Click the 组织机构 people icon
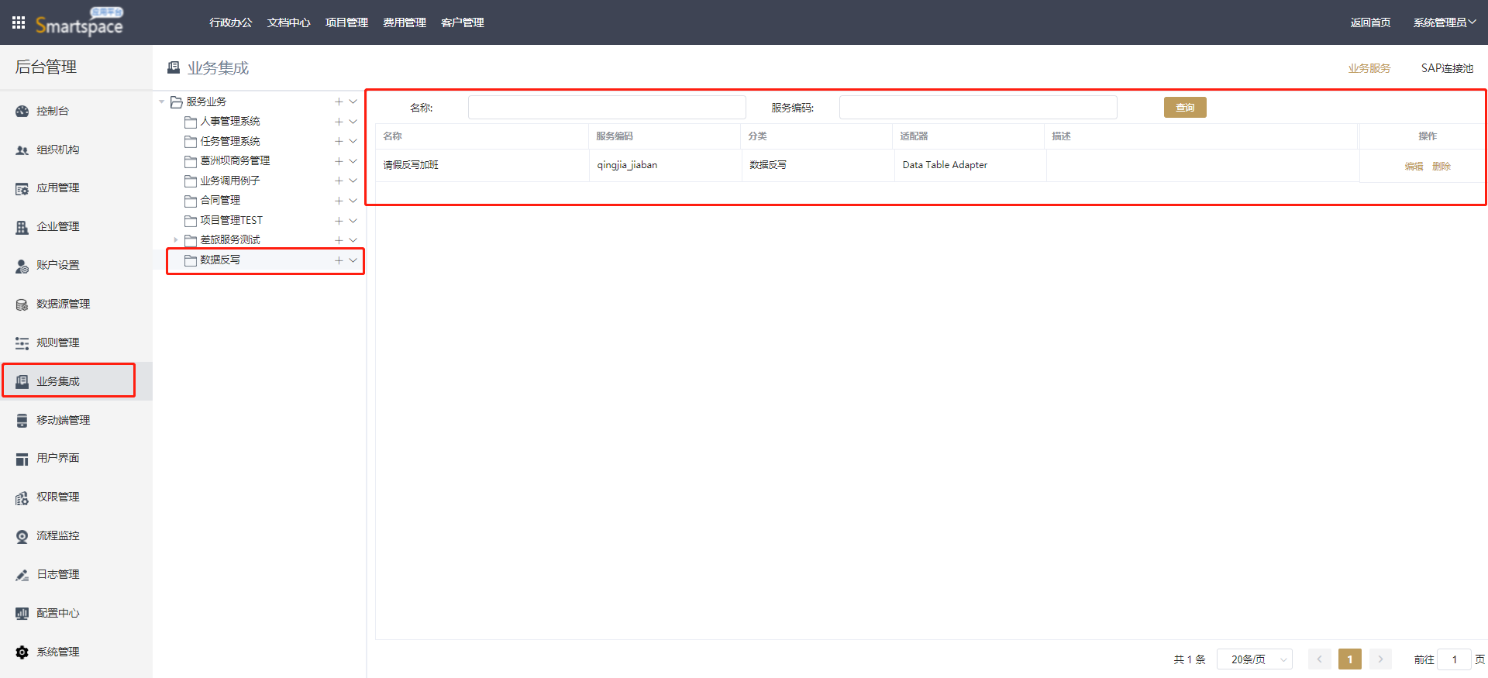1488x678 pixels. pyautogui.click(x=22, y=150)
